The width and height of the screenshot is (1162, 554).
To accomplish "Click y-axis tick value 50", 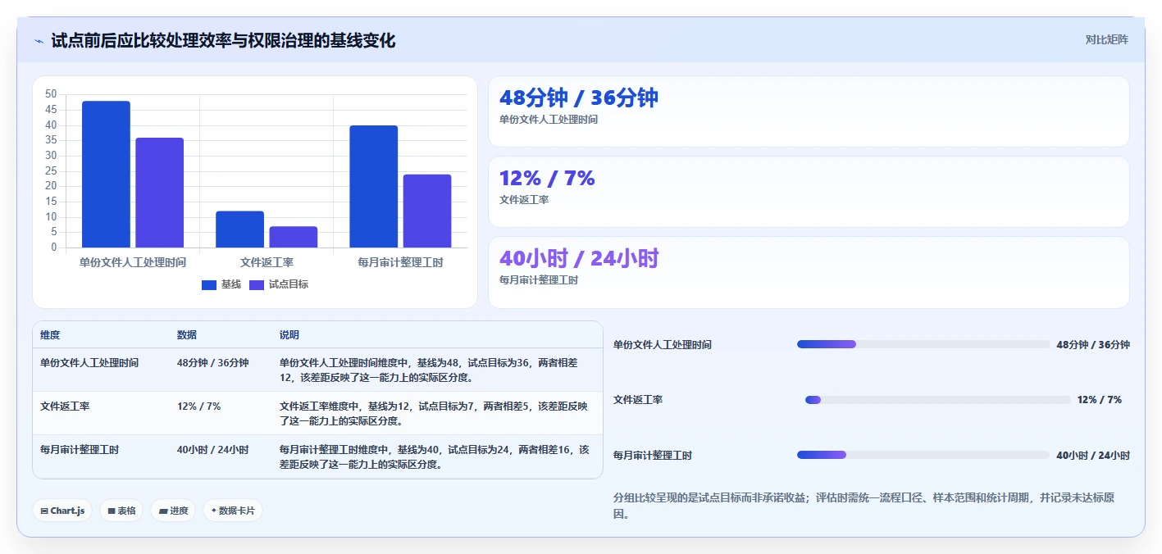I will click(52, 94).
